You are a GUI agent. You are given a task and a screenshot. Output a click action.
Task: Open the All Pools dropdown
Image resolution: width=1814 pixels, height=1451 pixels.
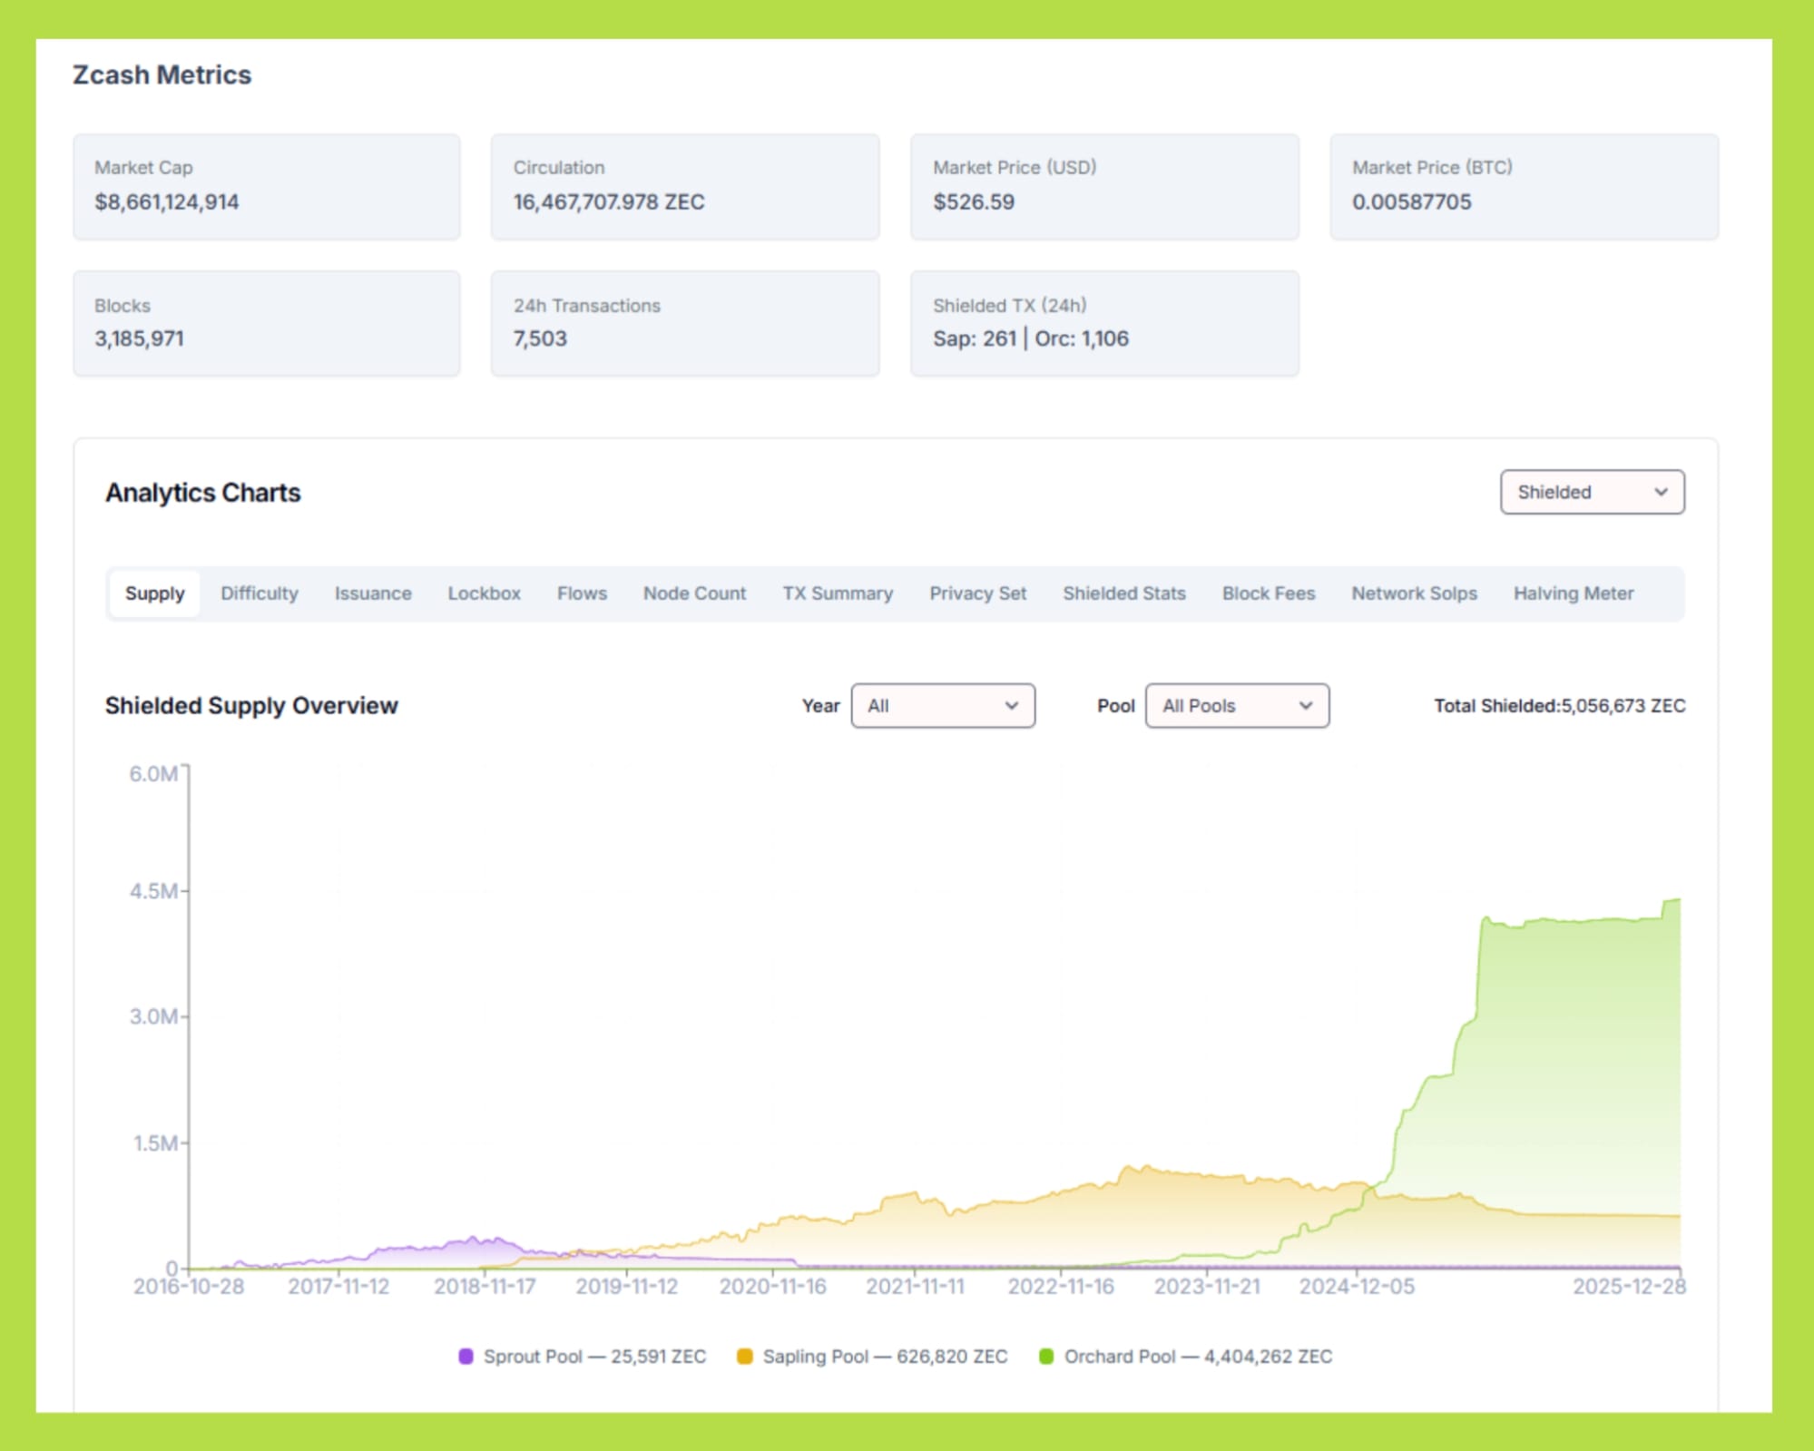1236,706
